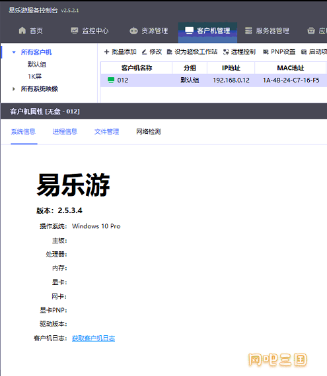
Task: Click the monitor chart icon beside 监控中心
Action: click(75, 30)
